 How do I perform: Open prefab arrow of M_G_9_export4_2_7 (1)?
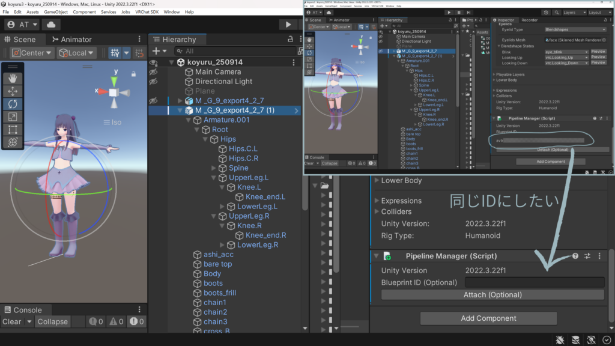point(297,111)
